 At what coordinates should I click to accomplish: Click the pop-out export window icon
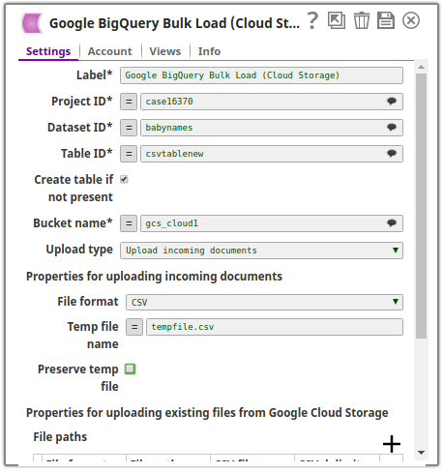[x=337, y=20]
